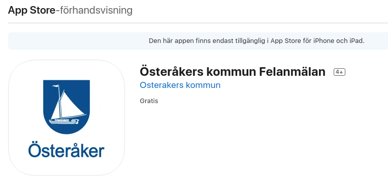
Task: Click the Österåker wordmark in the icon
Action: [x=67, y=150]
